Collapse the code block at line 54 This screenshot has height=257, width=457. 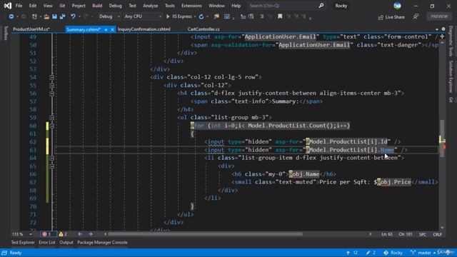(x=51, y=77)
